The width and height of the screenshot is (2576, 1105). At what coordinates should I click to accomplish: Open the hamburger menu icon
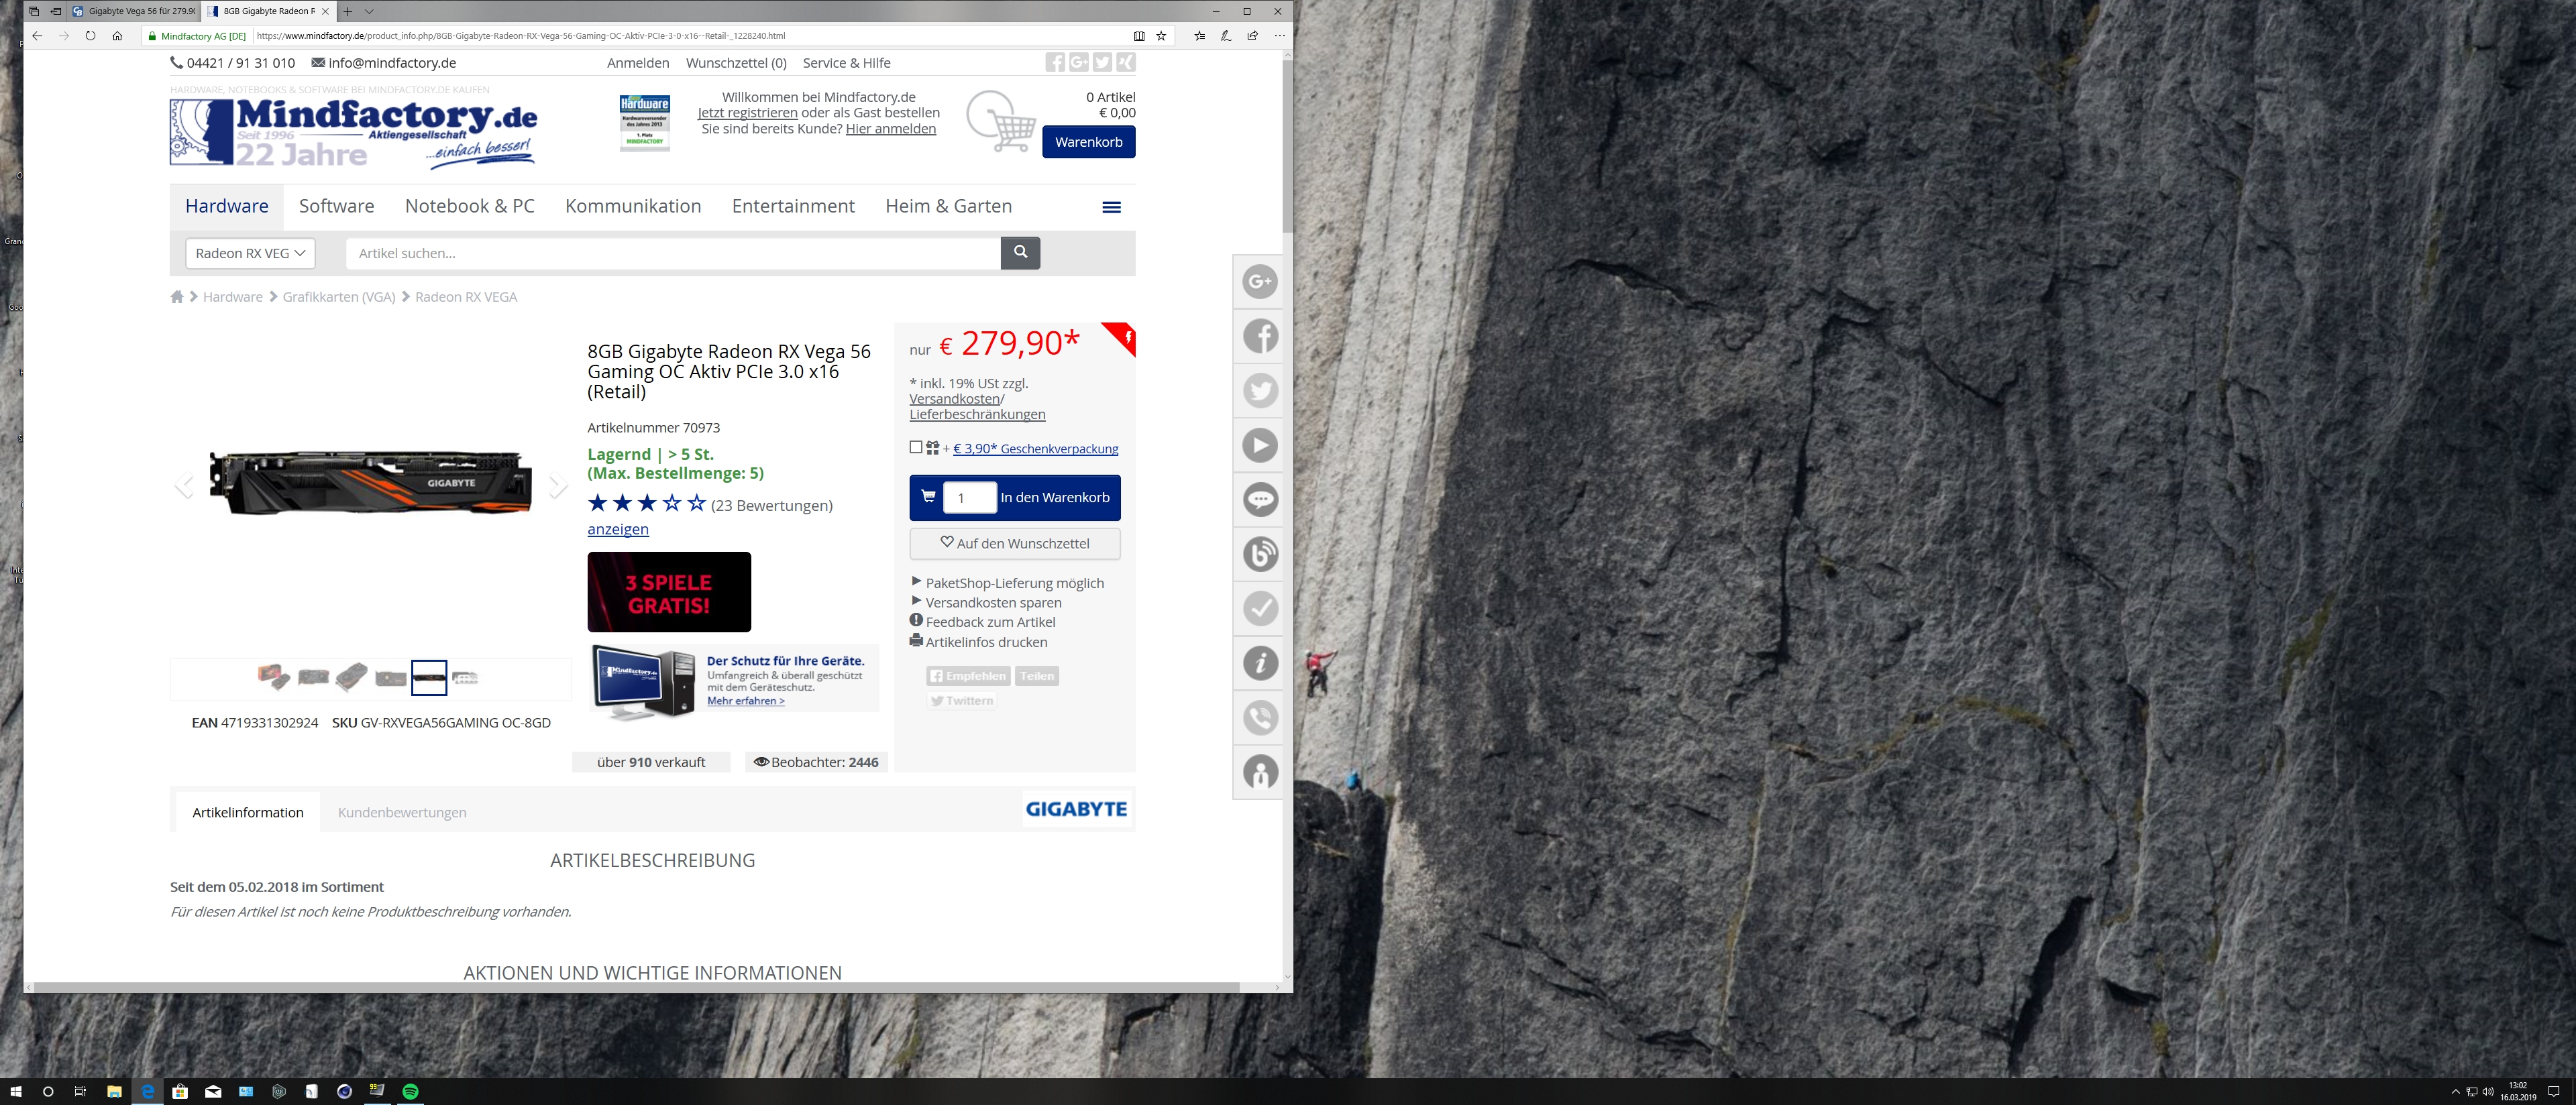1111,207
